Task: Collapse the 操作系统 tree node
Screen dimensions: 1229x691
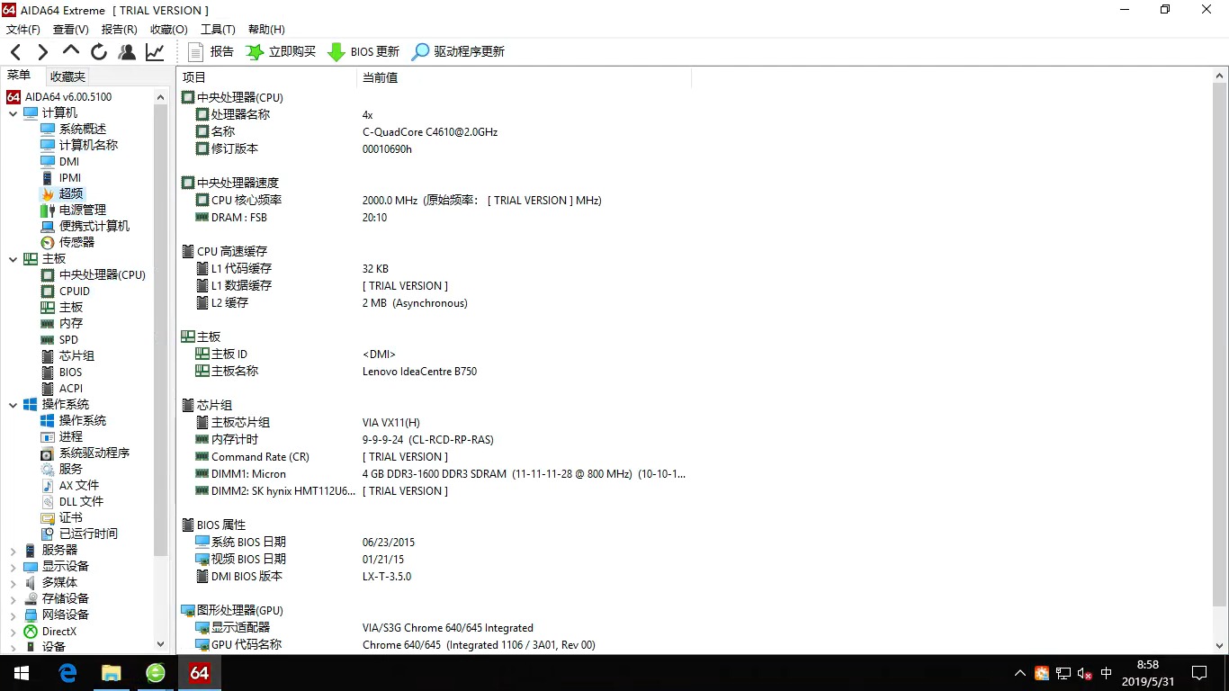Action: pos(13,405)
